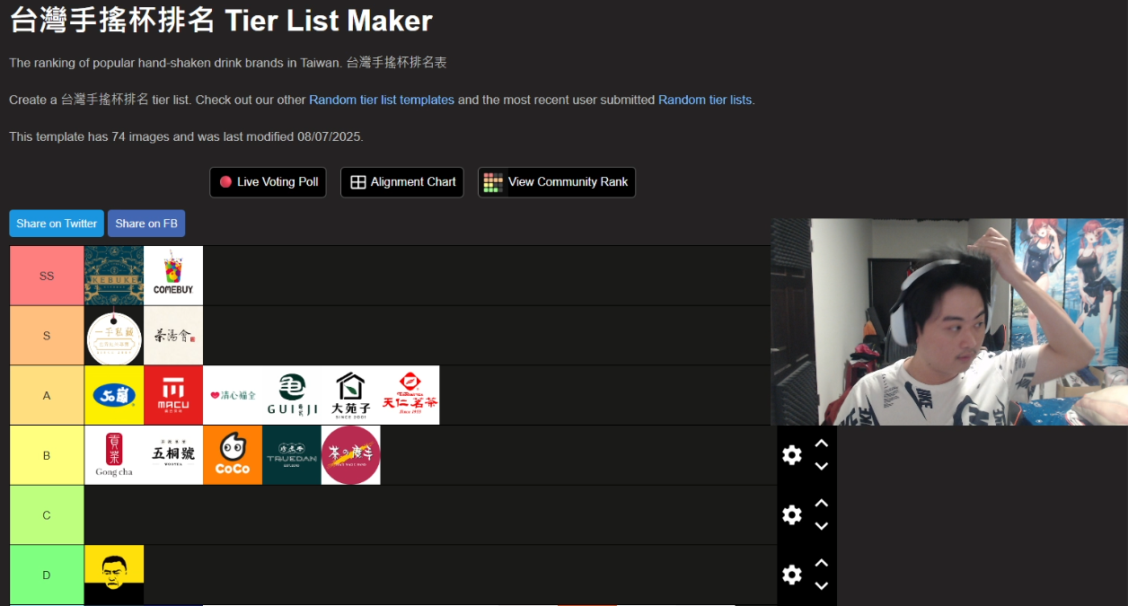The image size is (1128, 606).
Task: Select the orange CoCo logo
Action: point(233,455)
